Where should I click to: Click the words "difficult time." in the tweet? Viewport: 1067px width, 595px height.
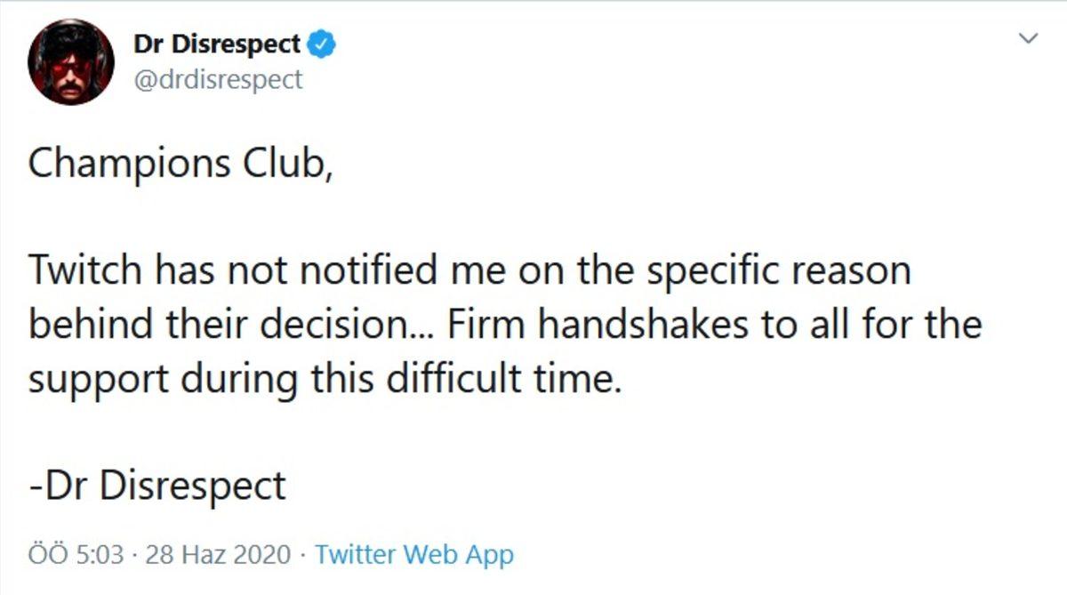pyautogui.click(x=516, y=380)
